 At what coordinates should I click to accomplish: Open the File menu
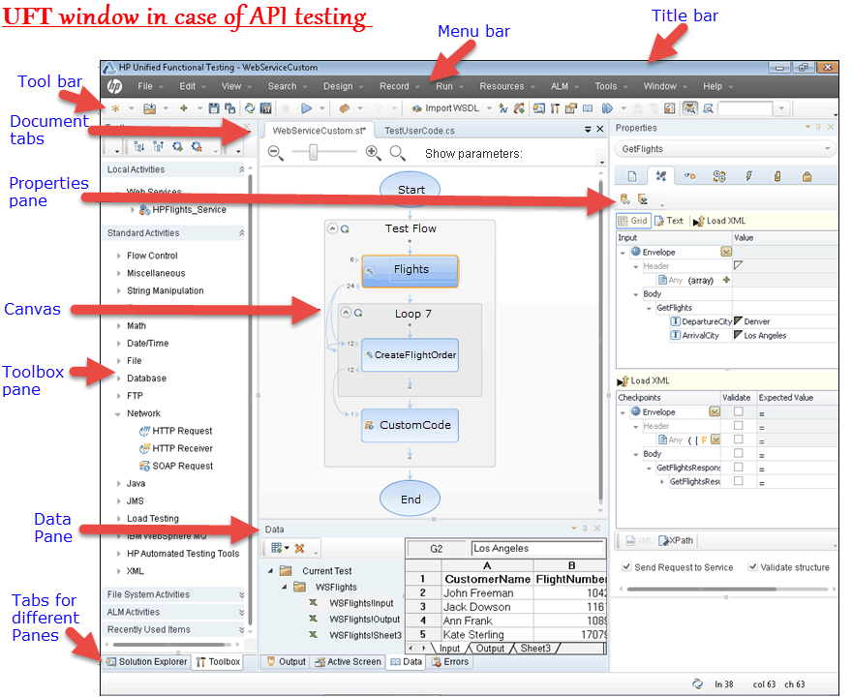pyautogui.click(x=145, y=86)
